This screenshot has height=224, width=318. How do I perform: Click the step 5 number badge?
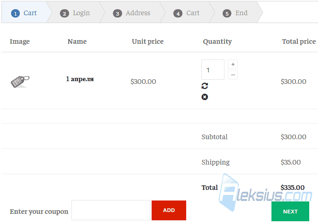click(227, 13)
